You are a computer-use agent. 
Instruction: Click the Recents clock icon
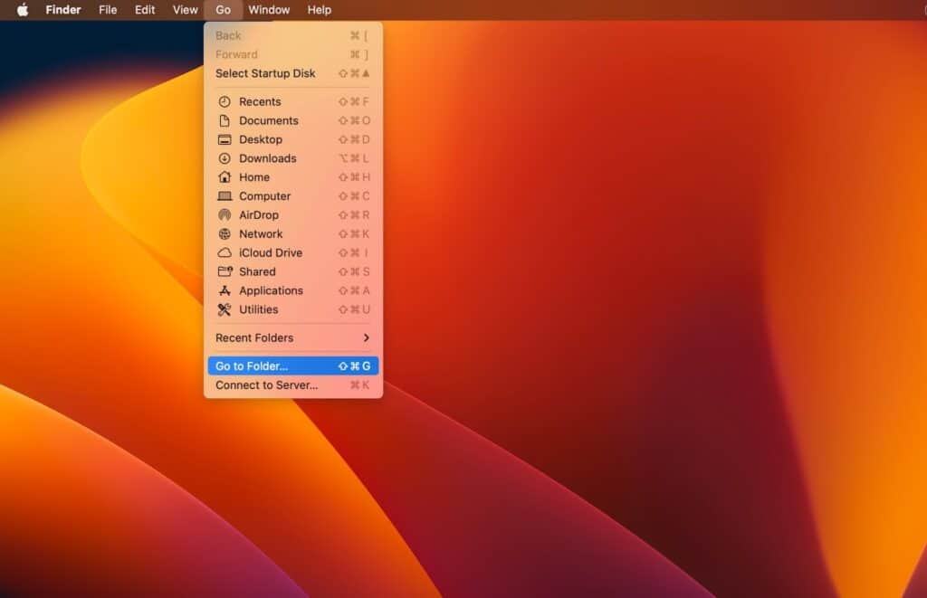pos(225,101)
